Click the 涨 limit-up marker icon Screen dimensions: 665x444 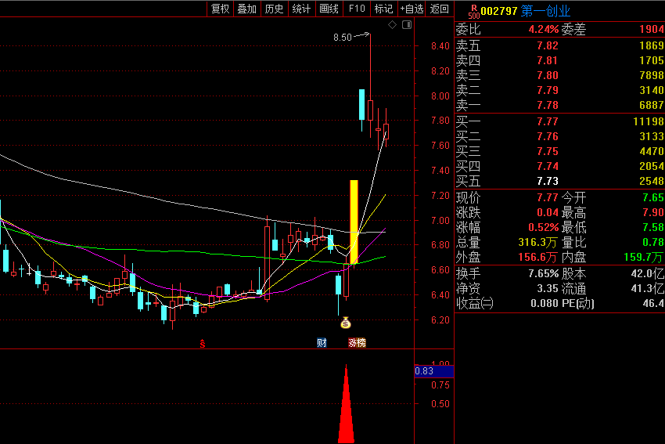click(x=352, y=343)
